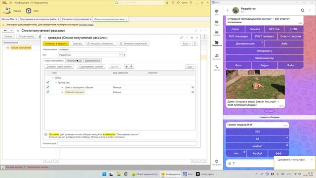The width and height of the screenshot is (316, 178).
Task: Click the Документация bot button
Action: 245,44
